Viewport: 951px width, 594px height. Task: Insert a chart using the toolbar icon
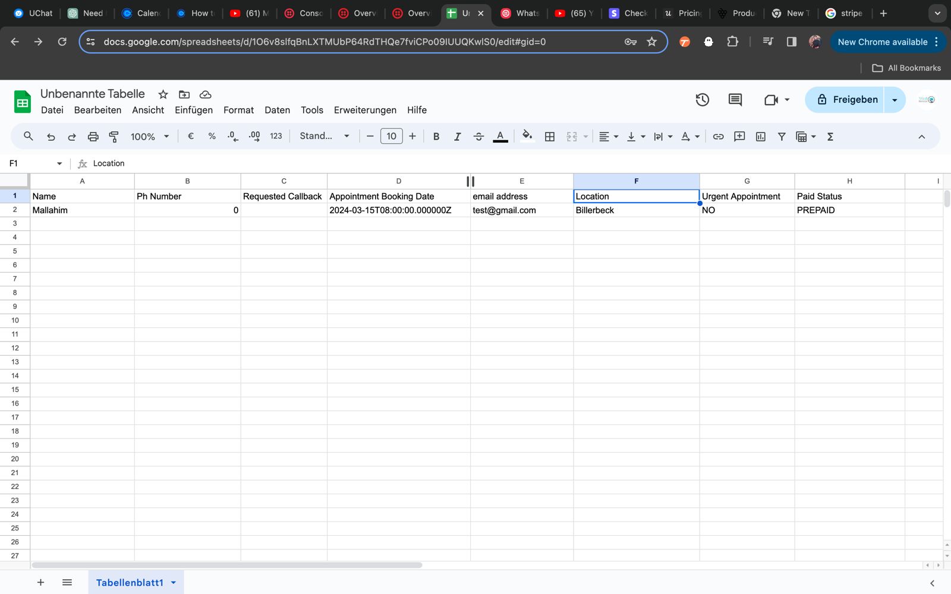click(x=760, y=137)
